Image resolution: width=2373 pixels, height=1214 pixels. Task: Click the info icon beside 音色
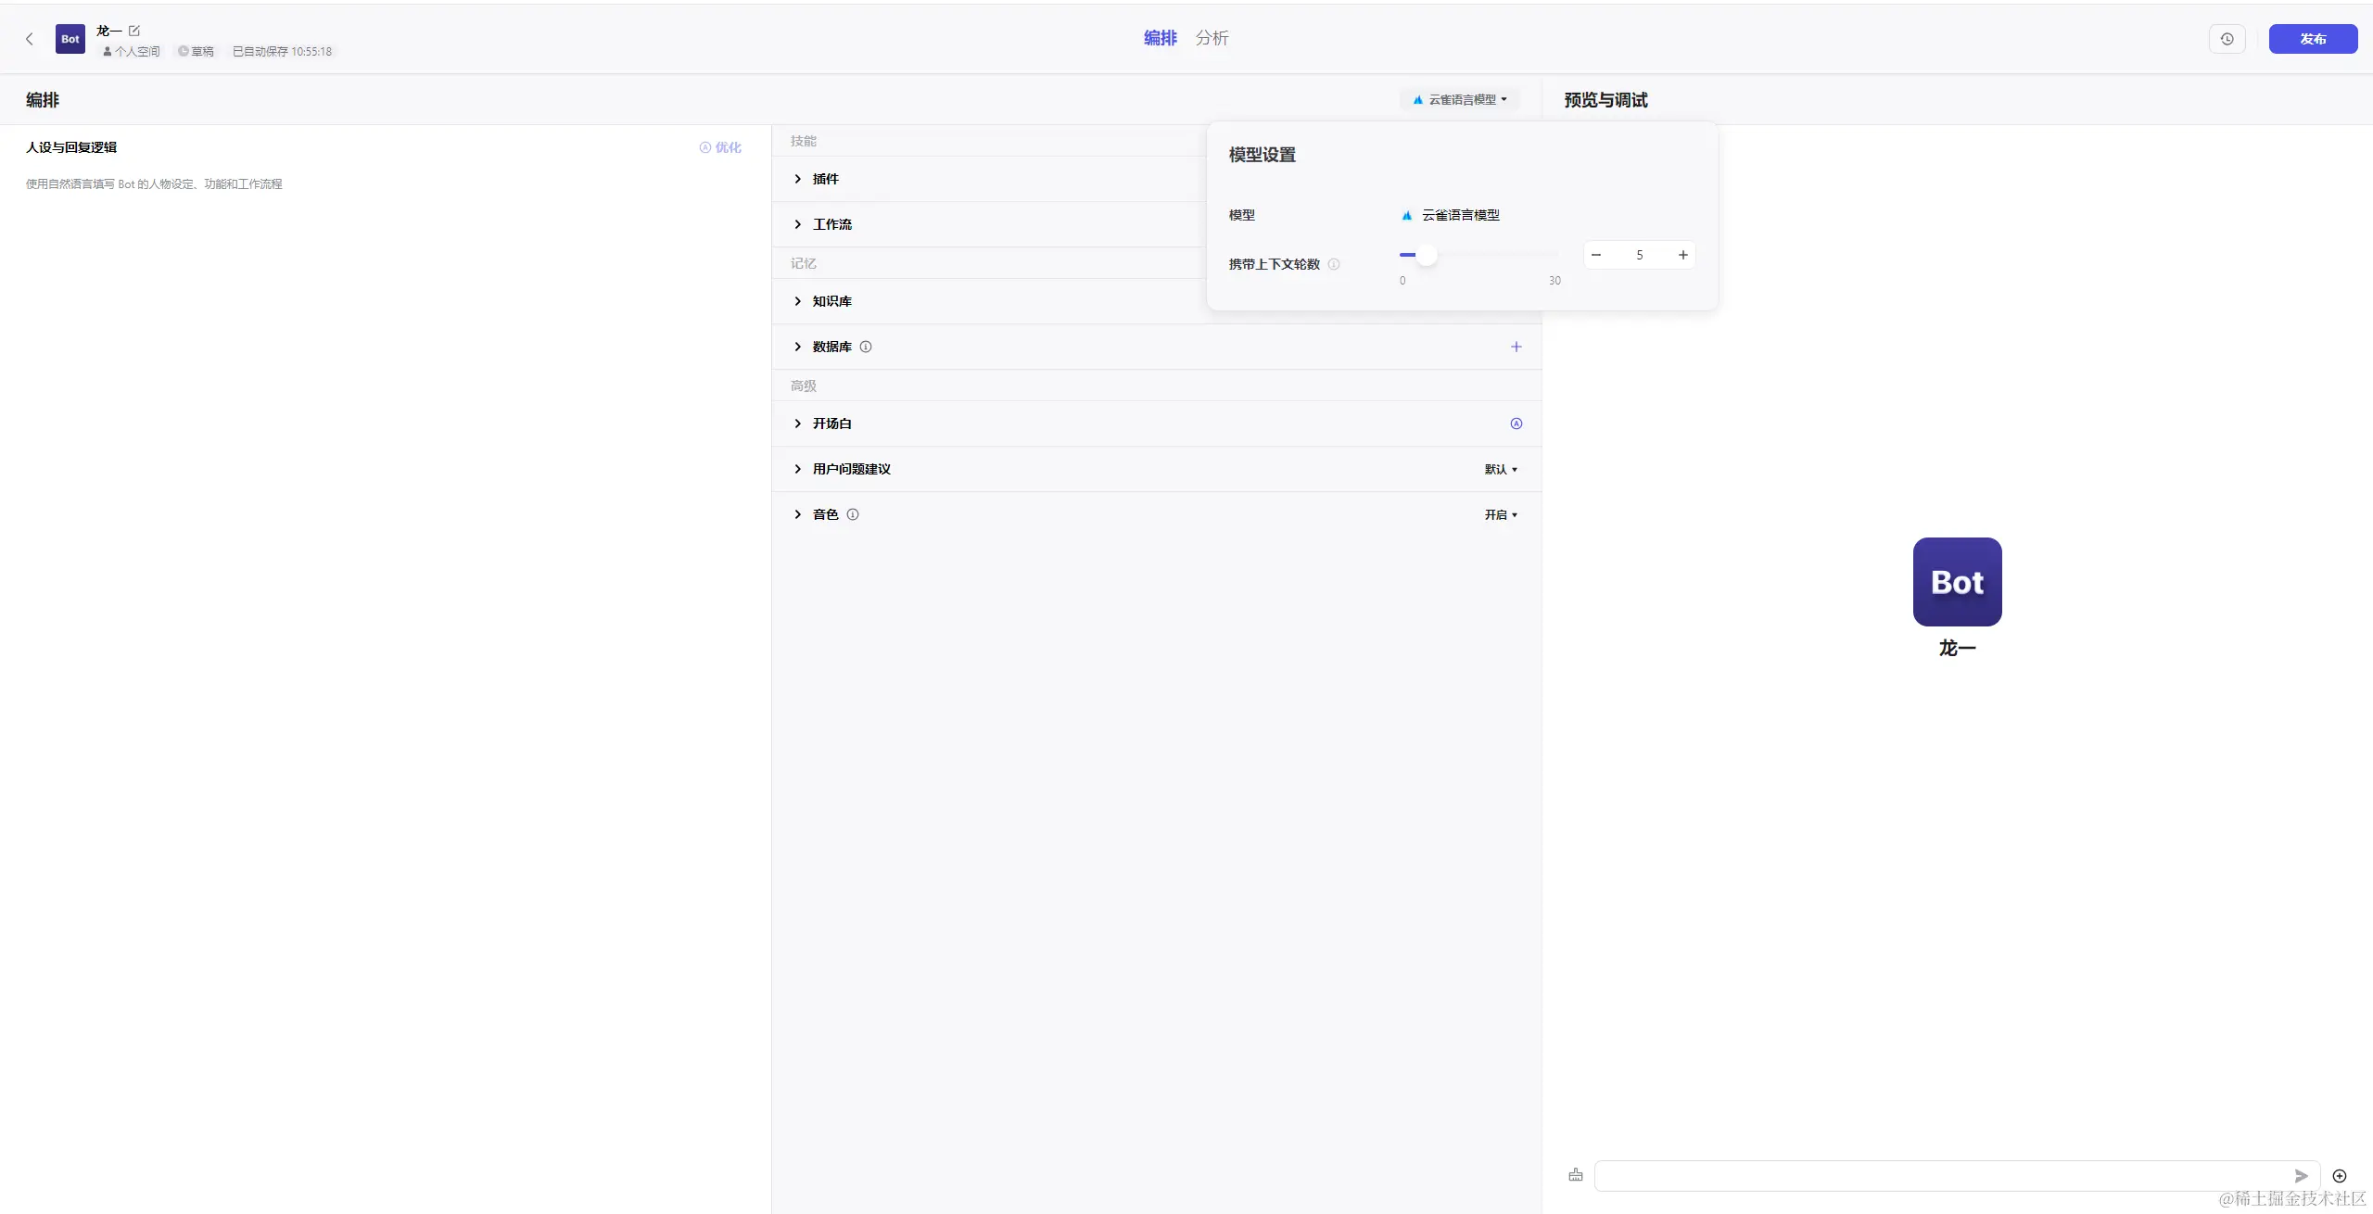pyautogui.click(x=853, y=514)
